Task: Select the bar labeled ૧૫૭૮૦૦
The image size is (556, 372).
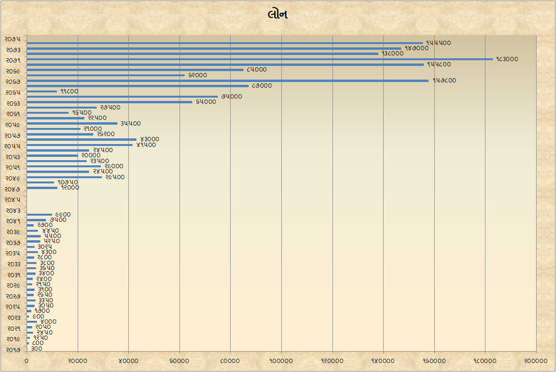Action: click(227, 81)
